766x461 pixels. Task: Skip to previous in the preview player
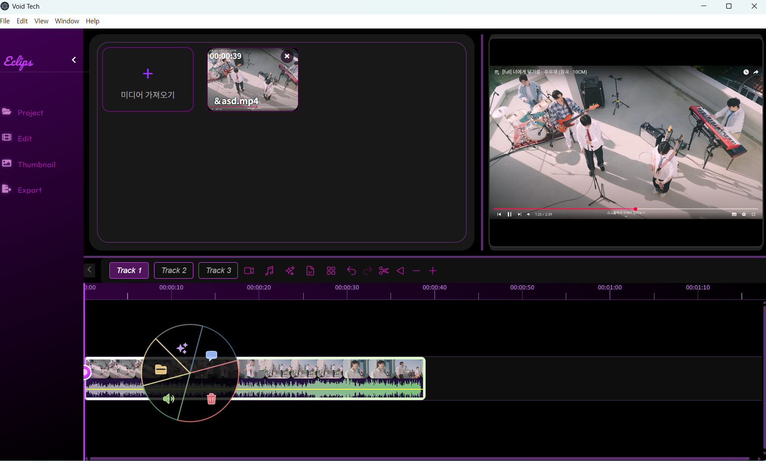(x=499, y=214)
